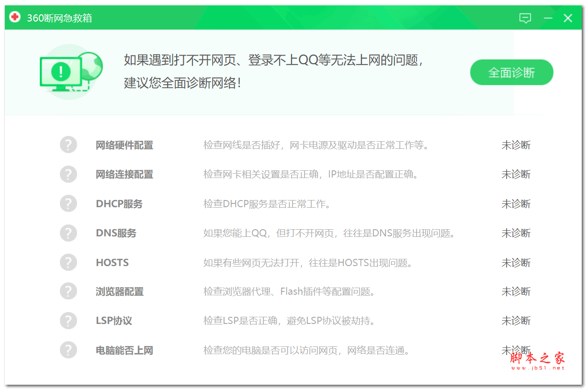This screenshot has height=390, width=587.
Task: Click 未诊断 status next to HOSTS
Action: 516,262
